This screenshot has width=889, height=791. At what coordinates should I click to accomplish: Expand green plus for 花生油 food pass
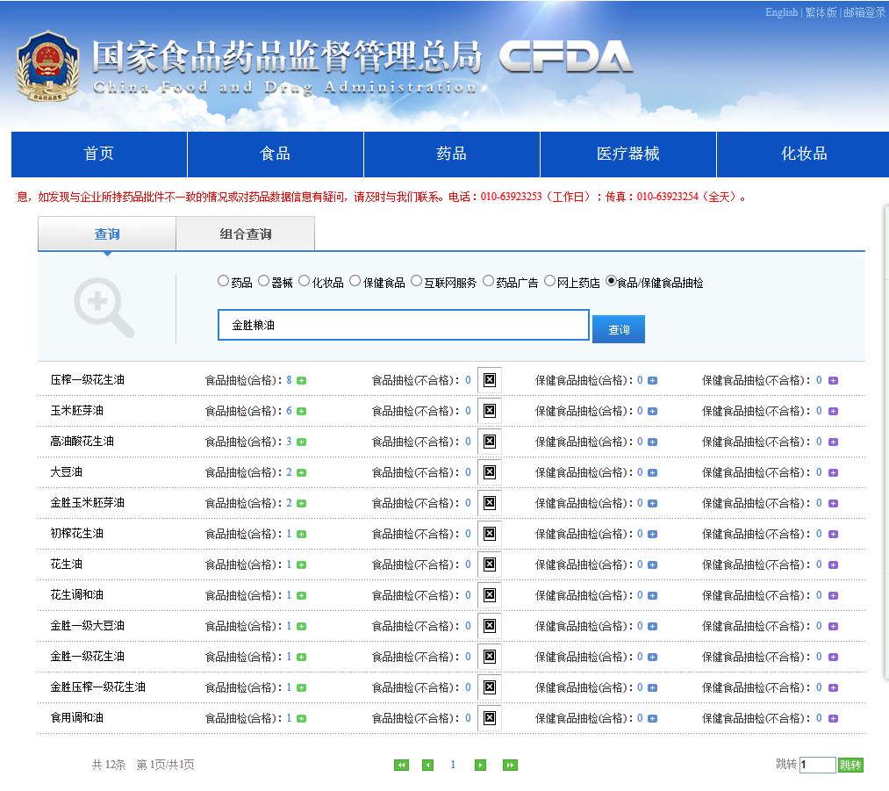(x=302, y=564)
